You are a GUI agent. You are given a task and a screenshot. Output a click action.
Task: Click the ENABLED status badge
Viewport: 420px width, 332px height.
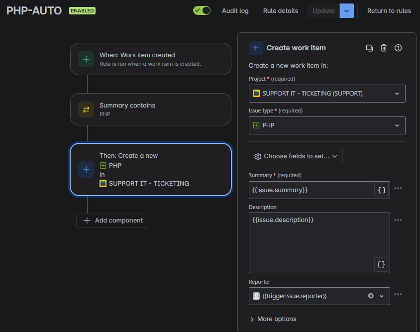82,11
